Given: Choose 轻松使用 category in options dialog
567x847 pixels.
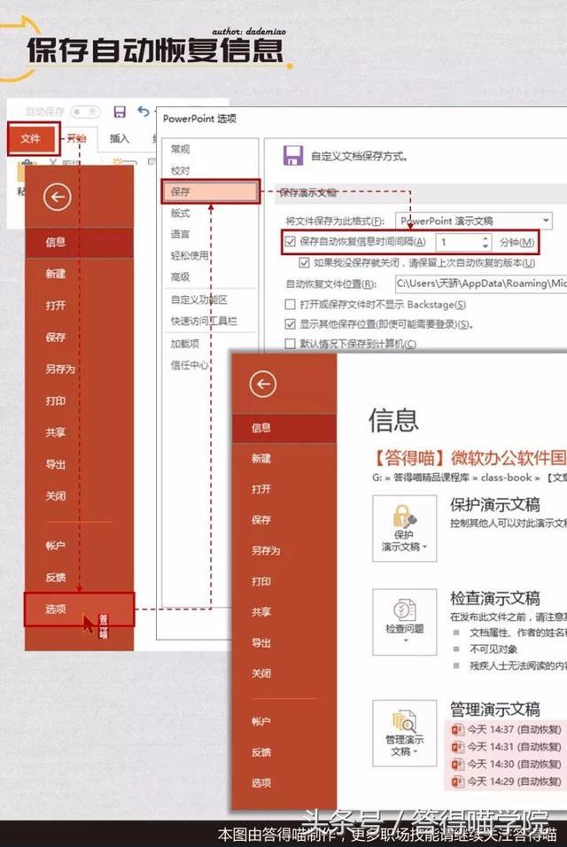Looking at the screenshot, I should click(x=190, y=255).
